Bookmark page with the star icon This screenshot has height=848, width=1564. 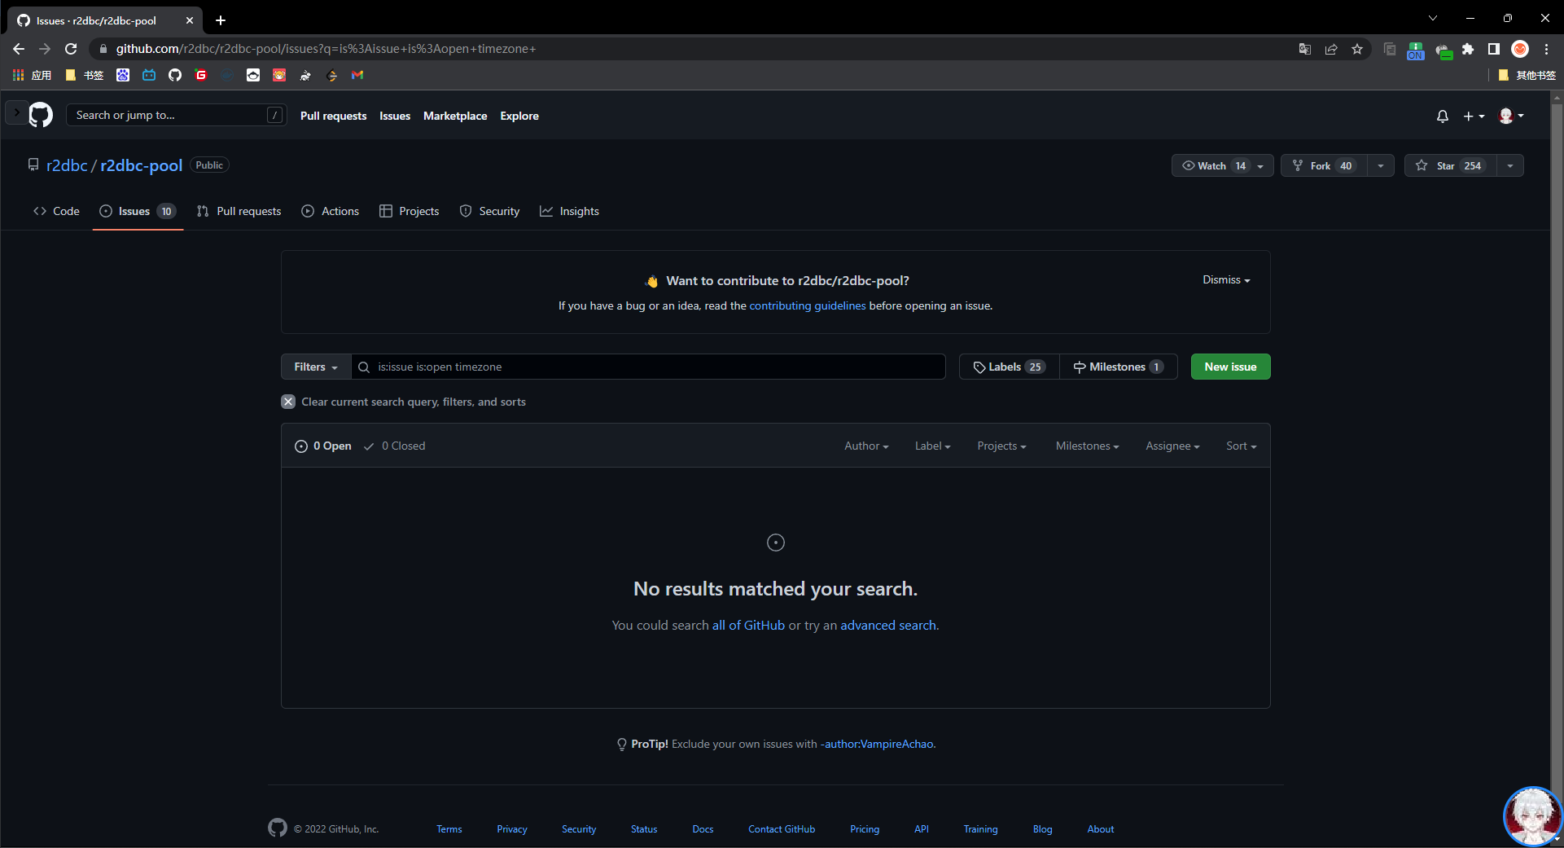[x=1357, y=49]
